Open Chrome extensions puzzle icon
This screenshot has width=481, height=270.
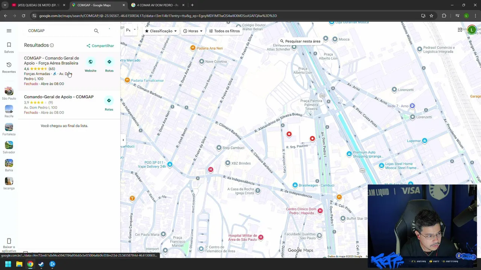[444, 16]
